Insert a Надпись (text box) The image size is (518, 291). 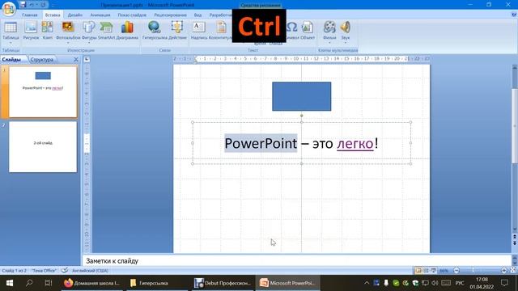[199, 31]
